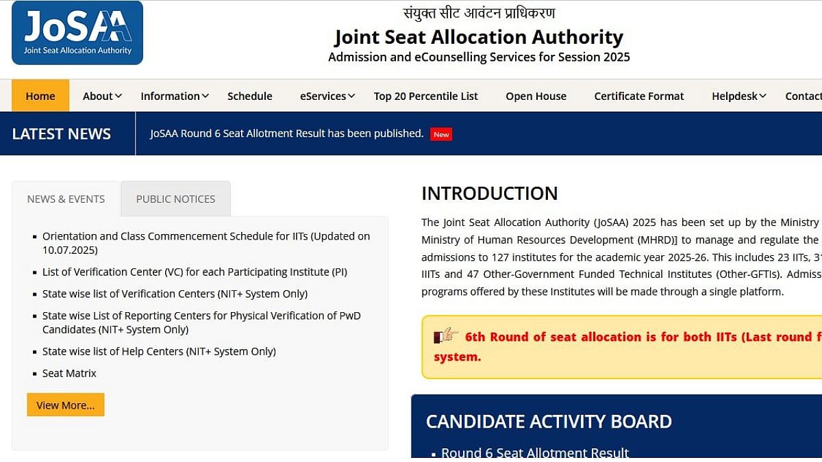Image resolution: width=822 pixels, height=462 pixels.
Task: Expand the About dropdown menu
Action: pos(102,96)
